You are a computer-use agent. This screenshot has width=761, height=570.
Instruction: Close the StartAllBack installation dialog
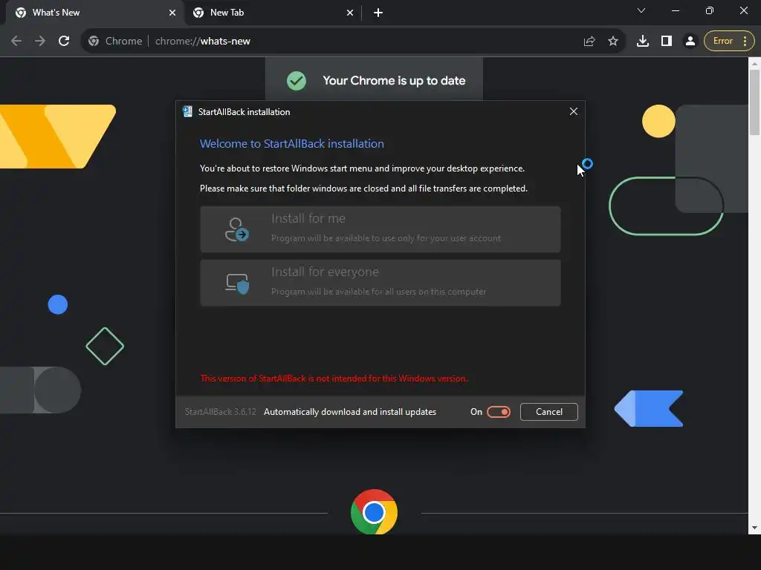pos(573,111)
